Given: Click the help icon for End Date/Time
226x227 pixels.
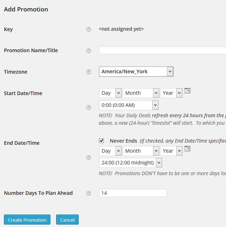Looking at the screenshot, I should [x=89, y=158].
